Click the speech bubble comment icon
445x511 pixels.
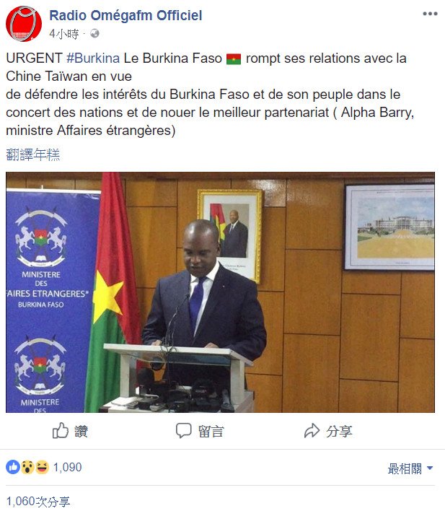point(183,430)
